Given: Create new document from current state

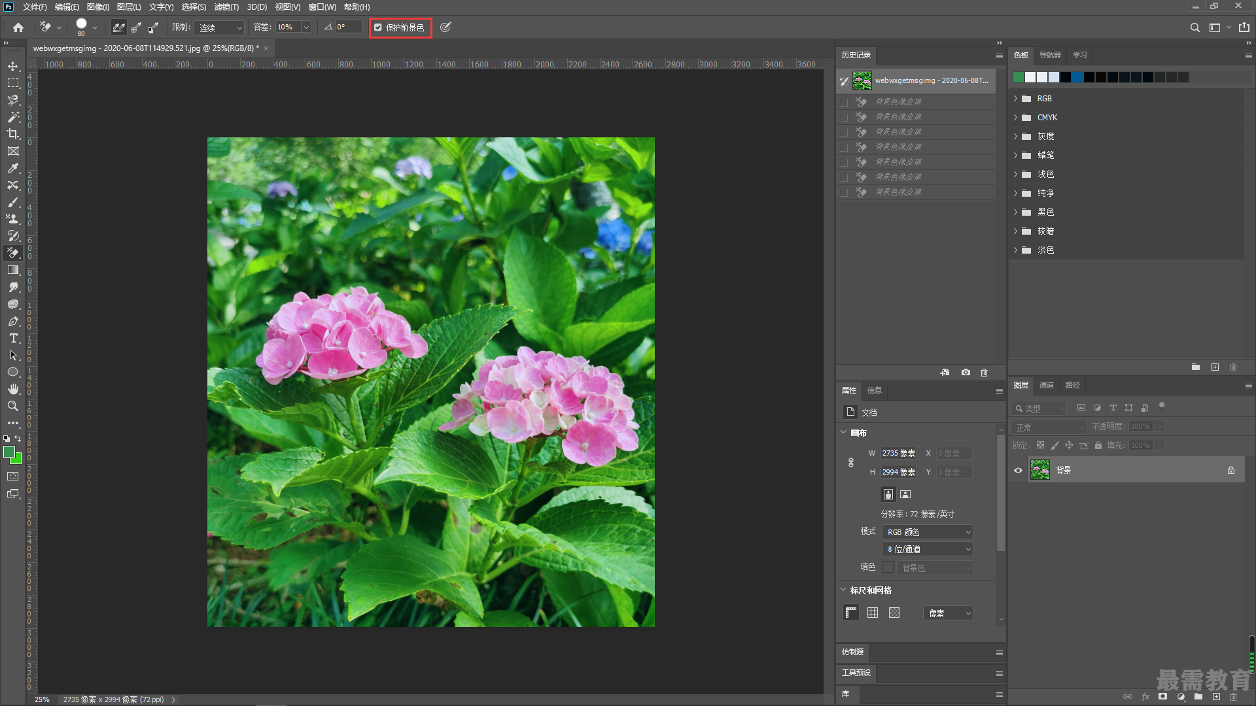Looking at the screenshot, I should pyautogui.click(x=945, y=373).
